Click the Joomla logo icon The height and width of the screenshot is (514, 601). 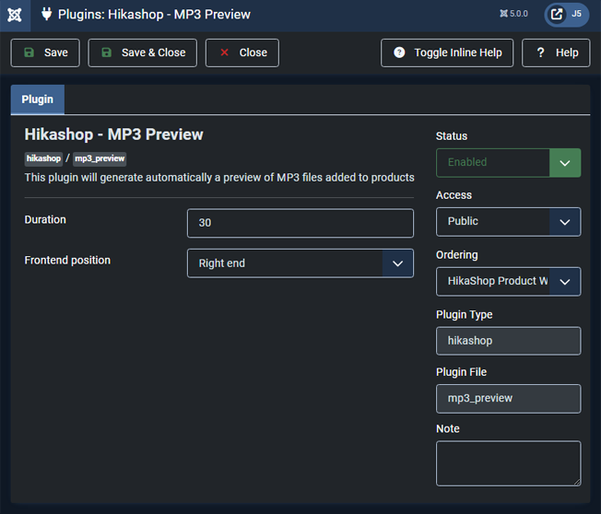[15, 16]
